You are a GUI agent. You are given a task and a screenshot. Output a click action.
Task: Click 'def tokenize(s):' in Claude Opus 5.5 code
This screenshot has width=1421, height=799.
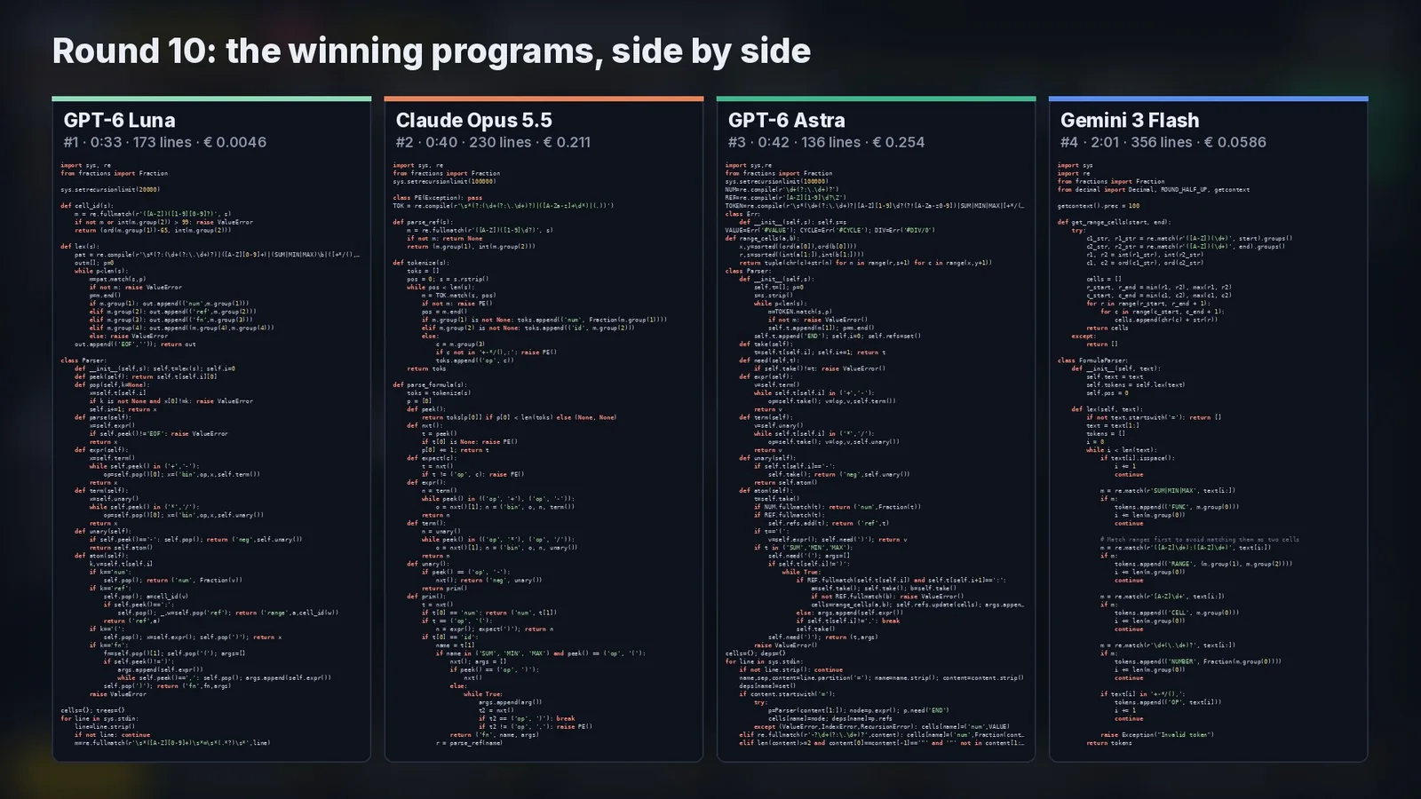(416, 263)
